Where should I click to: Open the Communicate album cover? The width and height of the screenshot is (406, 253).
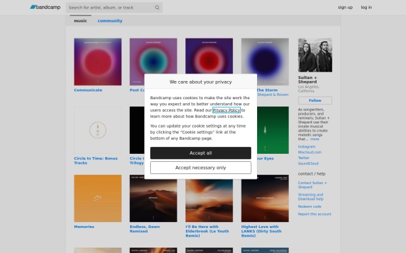[97, 62]
